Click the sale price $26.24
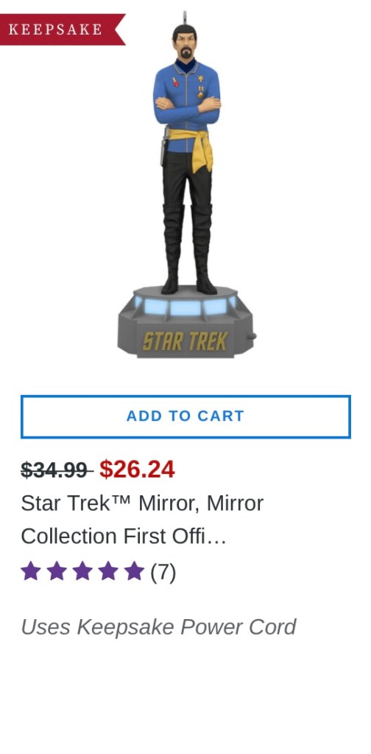This screenshot has height=754, width=371. pyautogui.click(x=137, y=469)
